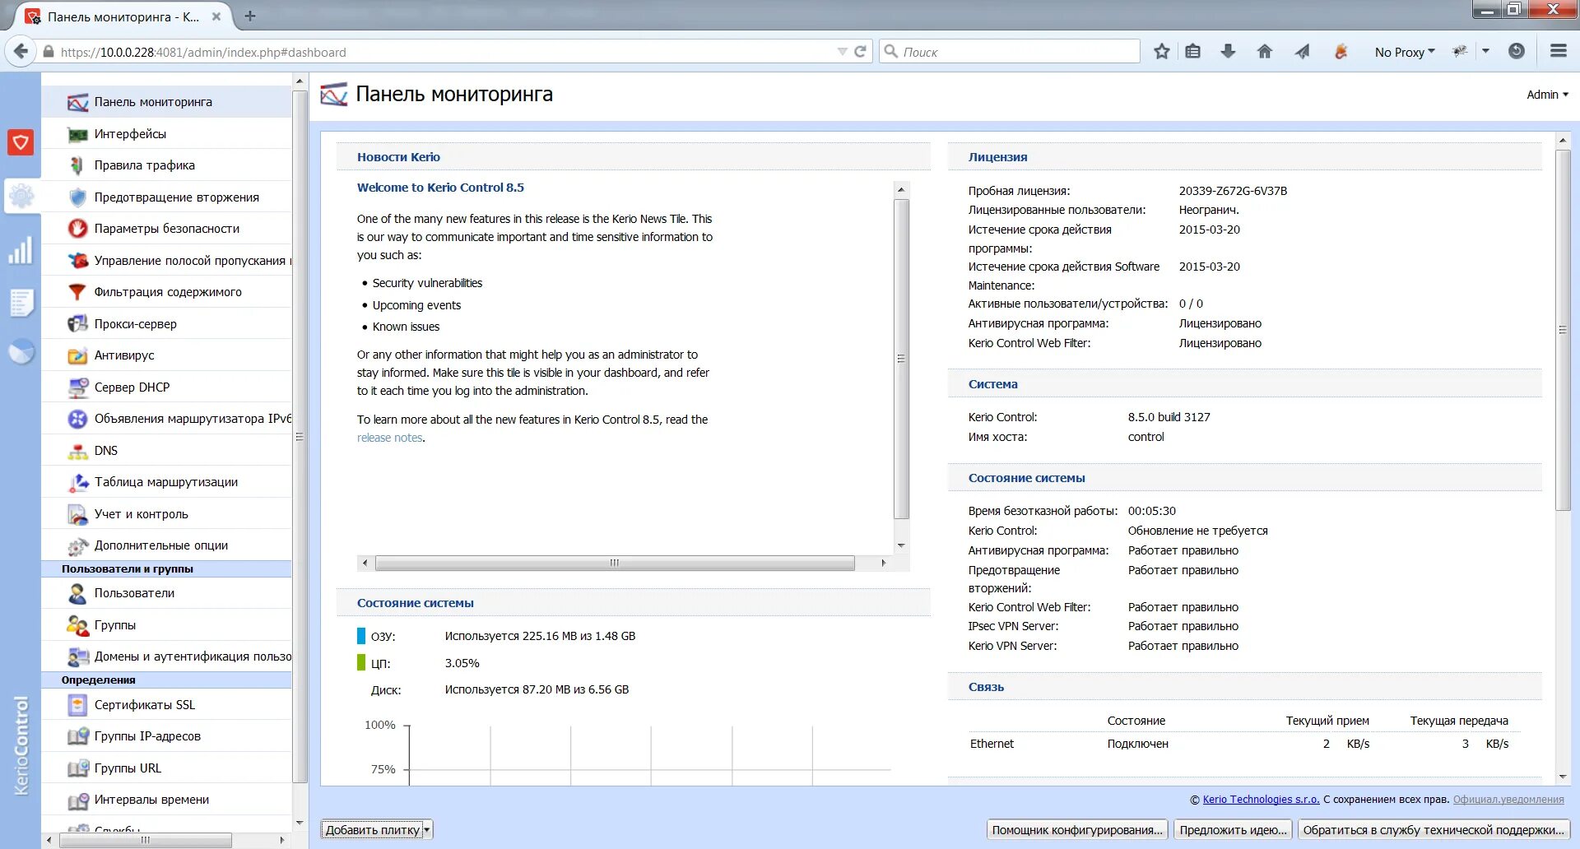Viewport: 1580px width, 849px height.
Task: Click the Предложить идею button
Action: 1233,830
